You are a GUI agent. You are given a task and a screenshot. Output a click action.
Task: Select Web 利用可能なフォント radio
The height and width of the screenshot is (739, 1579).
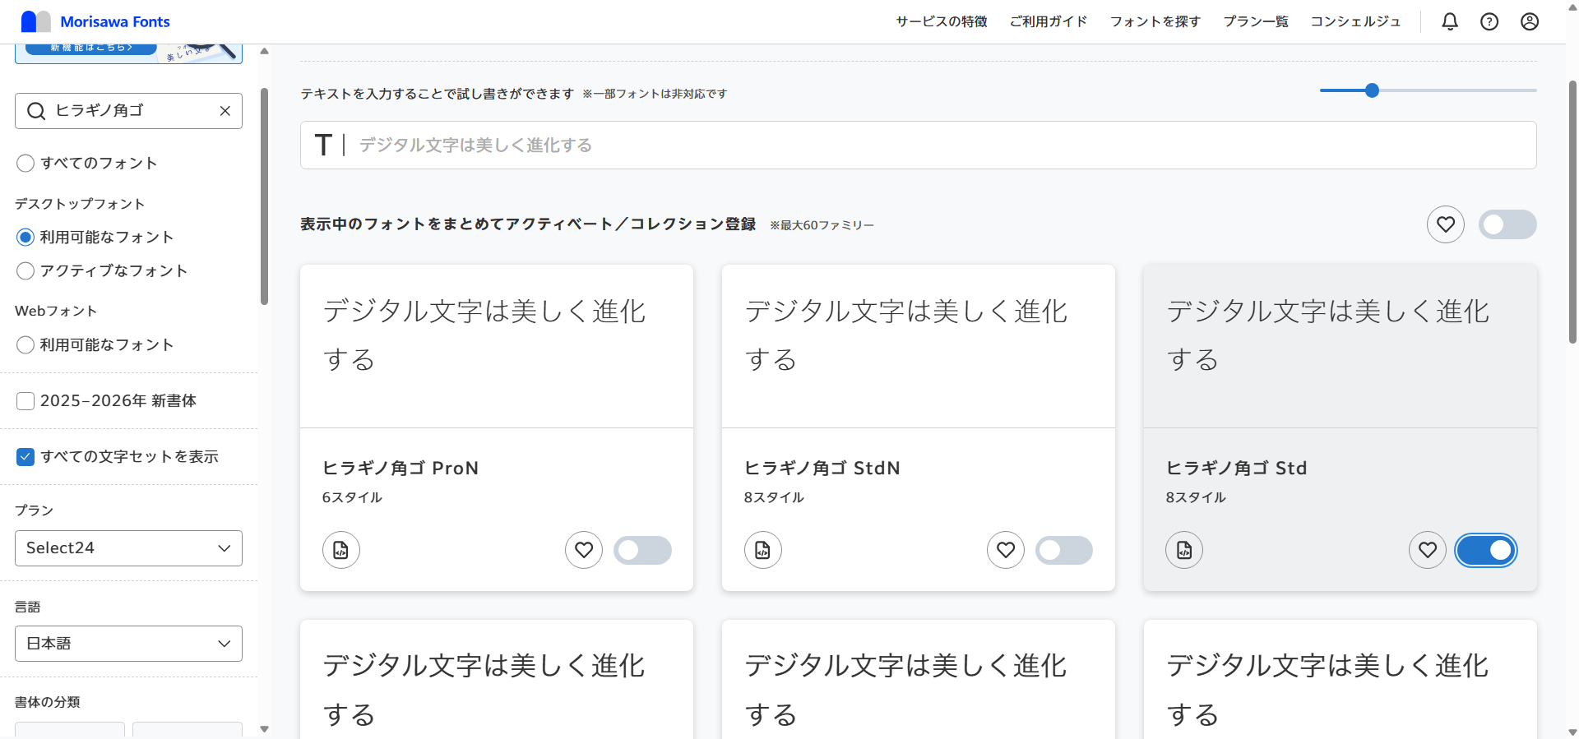click(x=25, y=344)
